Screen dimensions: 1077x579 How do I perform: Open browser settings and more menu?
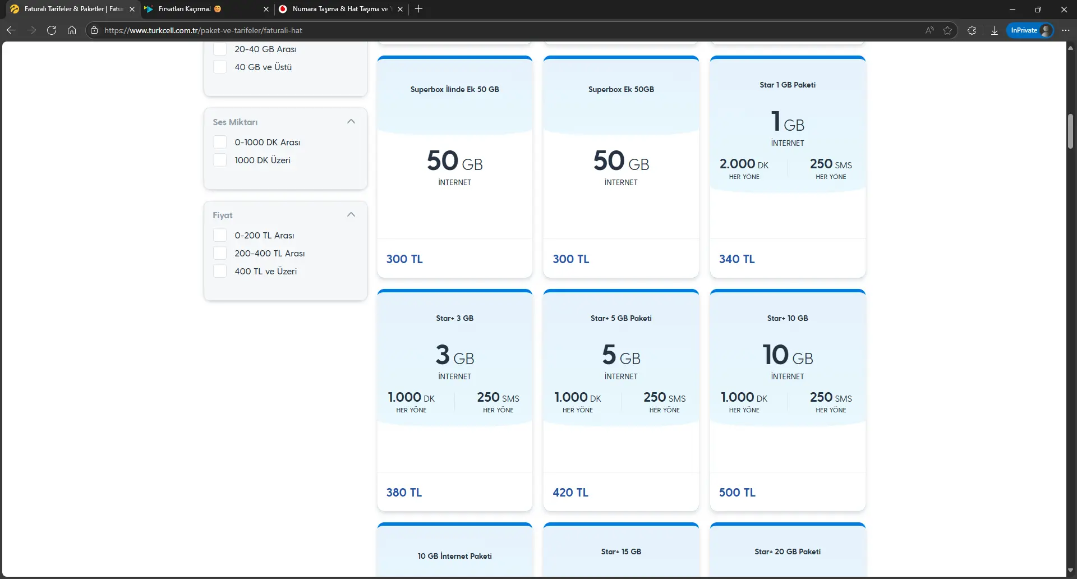[x=1066, y=30]
